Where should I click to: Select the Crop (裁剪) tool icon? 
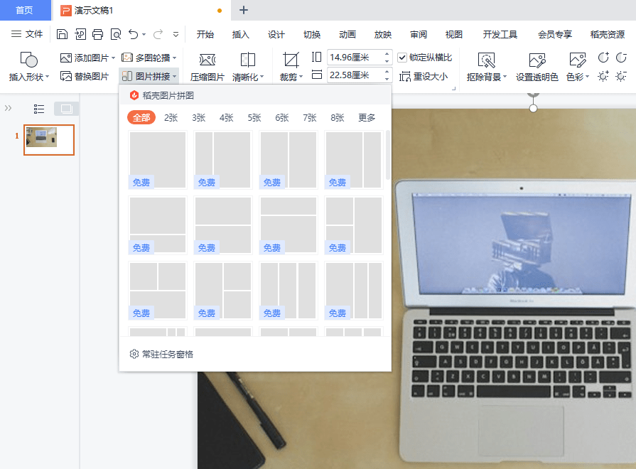[x=291, y=60]
